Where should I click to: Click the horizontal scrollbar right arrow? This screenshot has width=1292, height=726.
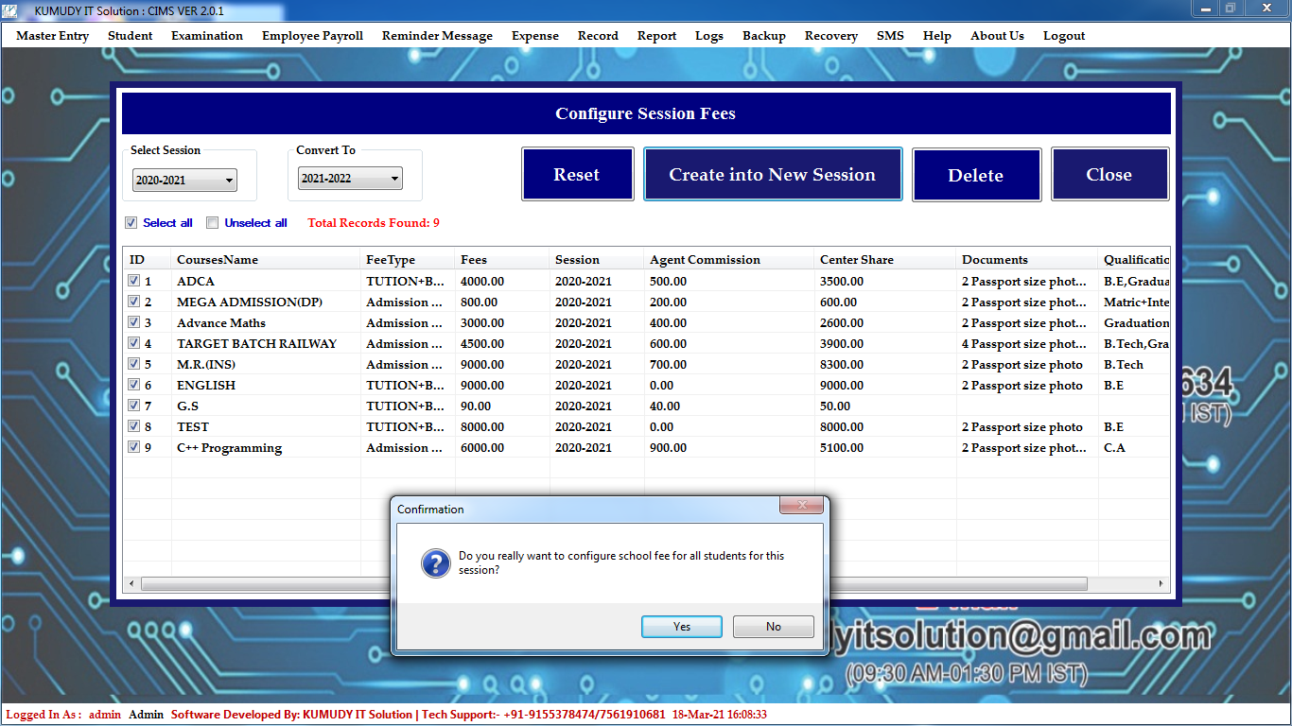(1162, 584)
